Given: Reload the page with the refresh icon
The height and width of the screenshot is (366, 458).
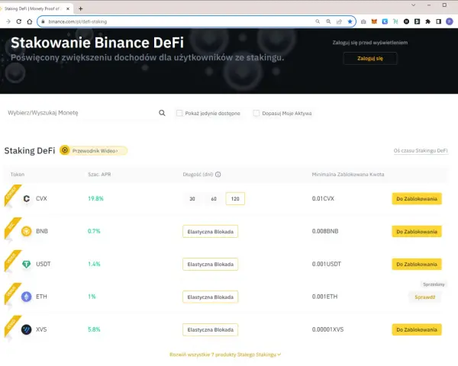Looking at the screenshot, I should tap(18, 21).
